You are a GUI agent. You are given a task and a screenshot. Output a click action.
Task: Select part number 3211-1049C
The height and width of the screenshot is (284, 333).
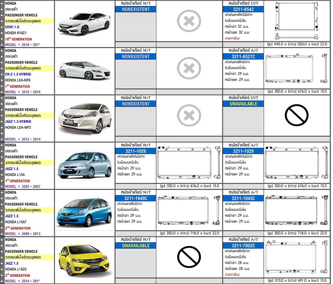point(136,199)
